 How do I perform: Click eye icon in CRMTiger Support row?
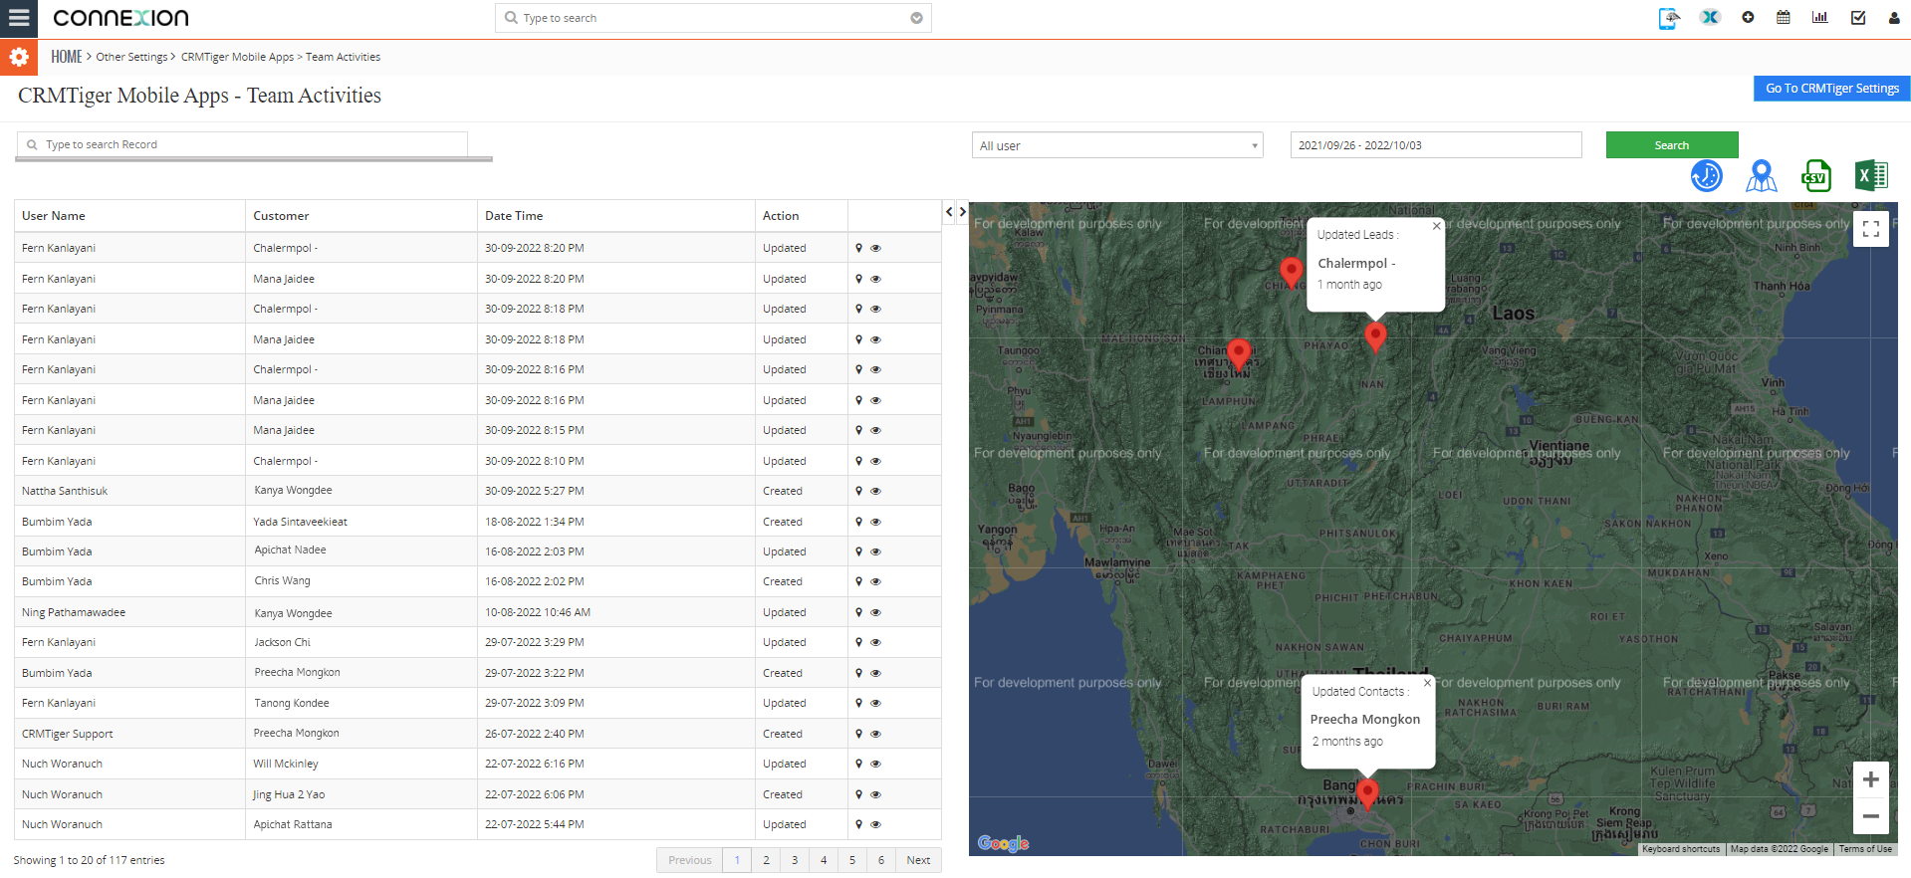coord(876,734)
